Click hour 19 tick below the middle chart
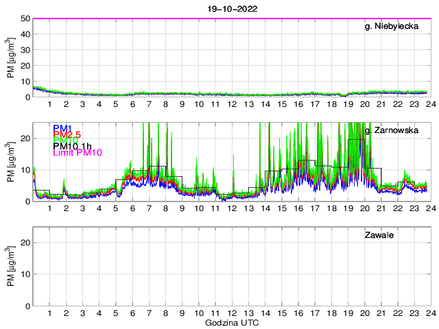Screen dimensions: 439x329 click(x=348, y=208)
